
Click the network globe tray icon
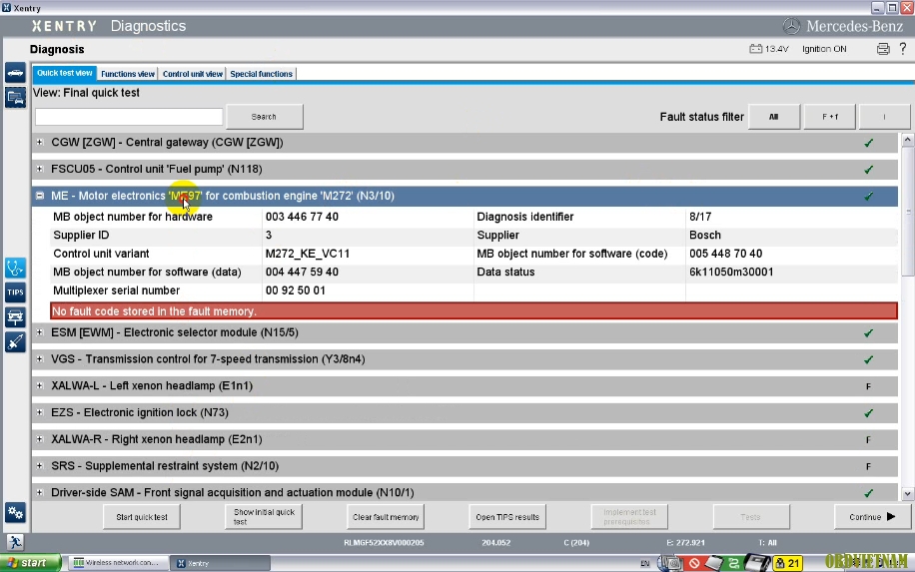pos(670,563)
